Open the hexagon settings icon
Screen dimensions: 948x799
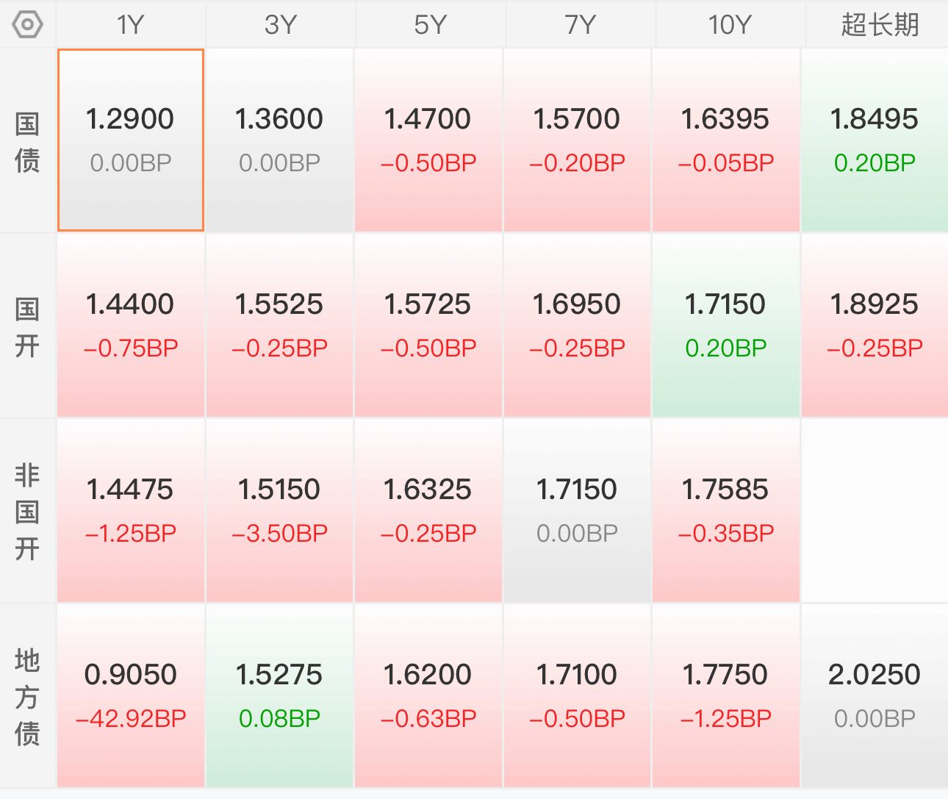click(x=28, y=25)
